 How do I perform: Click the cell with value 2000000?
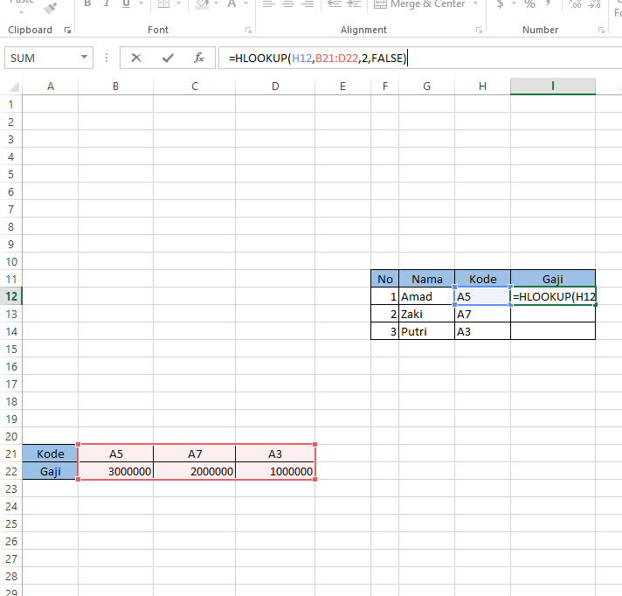tap(194, 471)
